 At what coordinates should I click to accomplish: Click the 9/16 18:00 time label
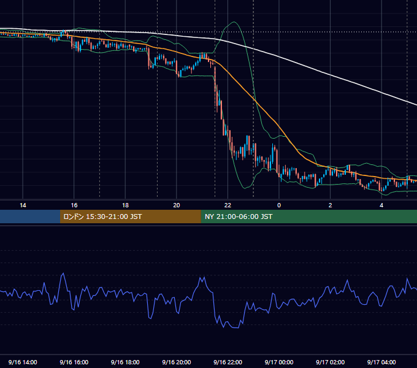[x=125, y=362]
